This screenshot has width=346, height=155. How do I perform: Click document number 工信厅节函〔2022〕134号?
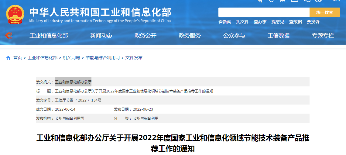tap(78, 100)
